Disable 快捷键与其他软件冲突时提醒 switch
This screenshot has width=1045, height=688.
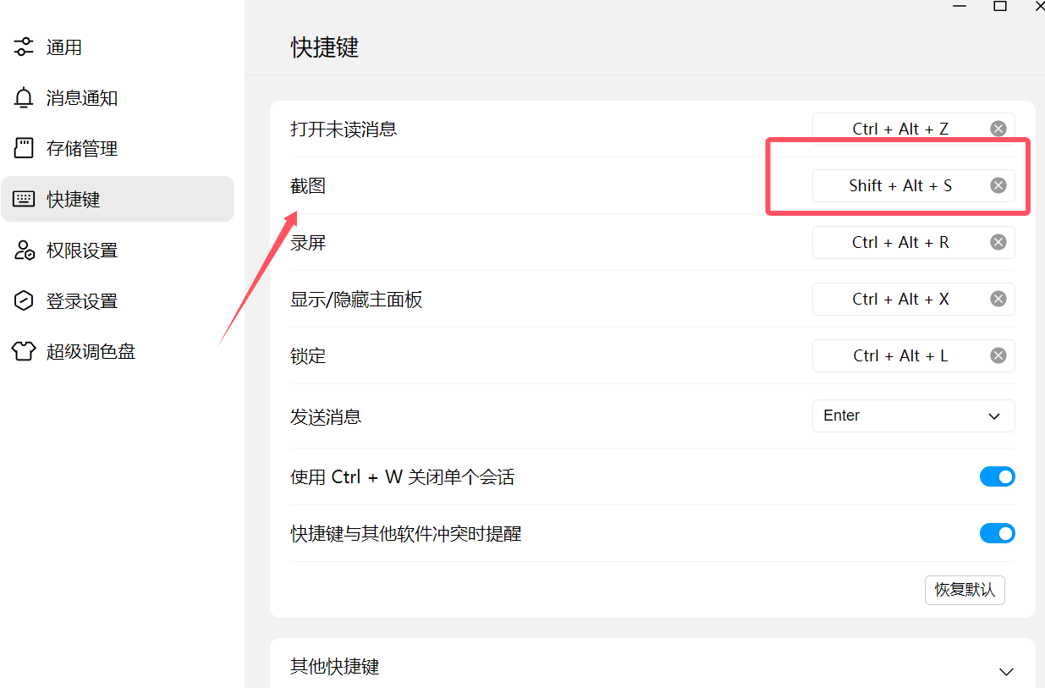click(997, 533)
